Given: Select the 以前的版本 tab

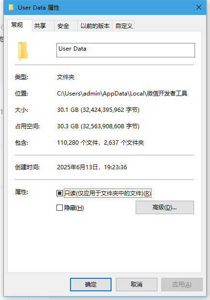Looking at the screenshot, I should click(95, 26).
